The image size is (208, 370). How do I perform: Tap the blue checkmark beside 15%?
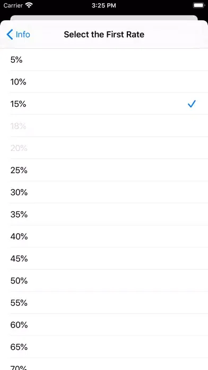[x=192, y=104]
